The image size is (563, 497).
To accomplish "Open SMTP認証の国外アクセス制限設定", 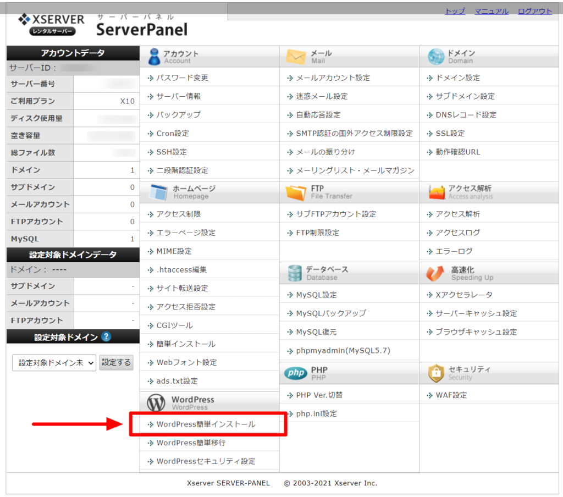I will click(355, 133).
